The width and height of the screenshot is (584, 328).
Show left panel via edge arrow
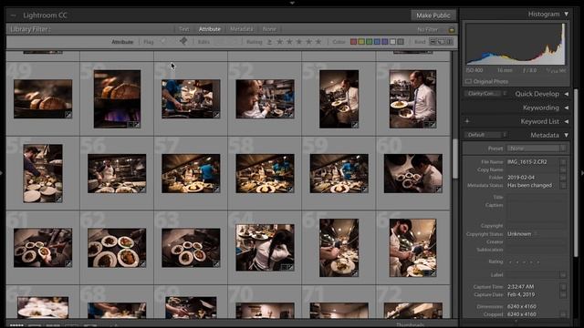(x=2, y=173)
